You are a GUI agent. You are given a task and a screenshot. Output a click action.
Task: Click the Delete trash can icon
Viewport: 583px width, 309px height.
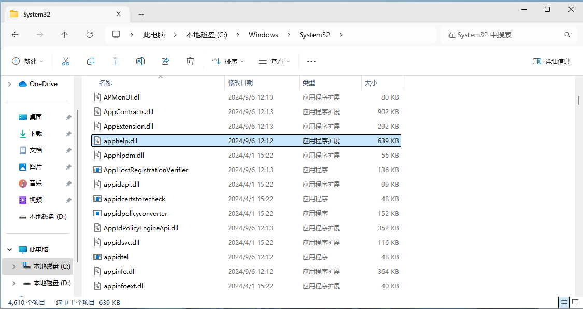[190, 61]
